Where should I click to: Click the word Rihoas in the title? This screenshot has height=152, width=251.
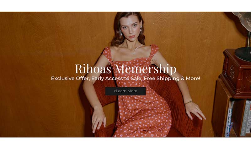(93, 69)
